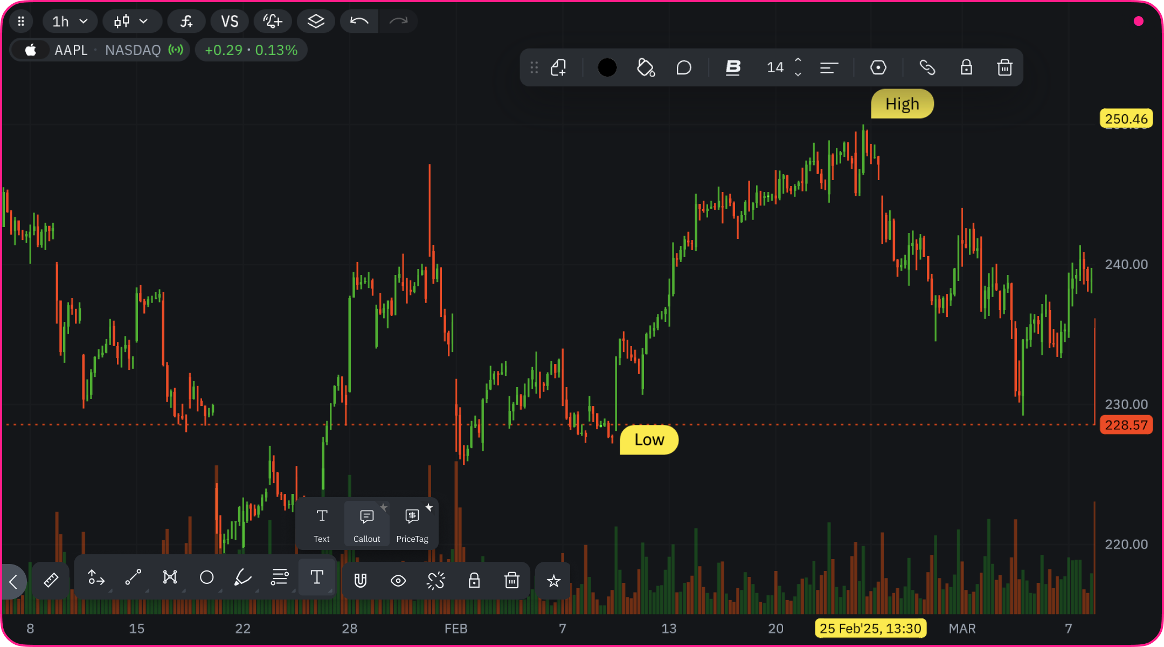Viewport: 1164px width, 647px height.
Task: Undo the last chart action
Action: [x=359, y=22]
